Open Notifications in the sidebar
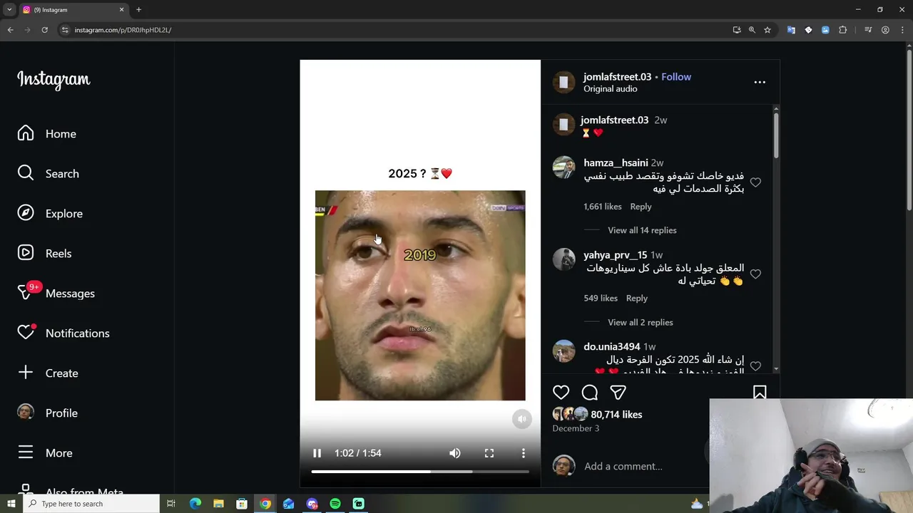Image resolution: width=913 pixels, height=513 pixels. pos(63,333)
